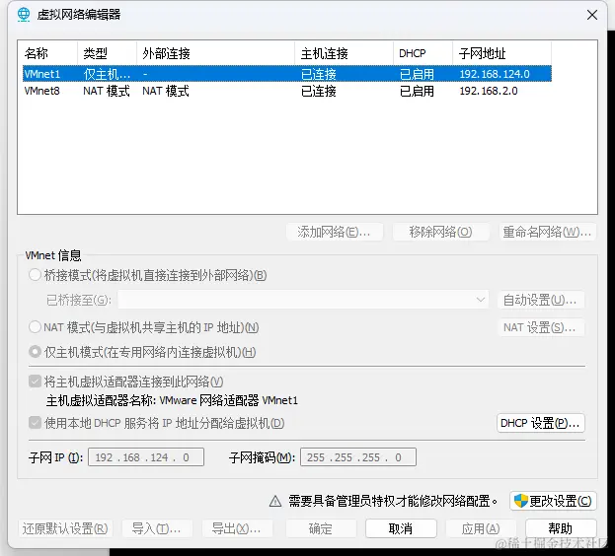Screen dimensions: 615x556
Task: Close the Virtual Network Editor window
Action: tap(592, 15)
